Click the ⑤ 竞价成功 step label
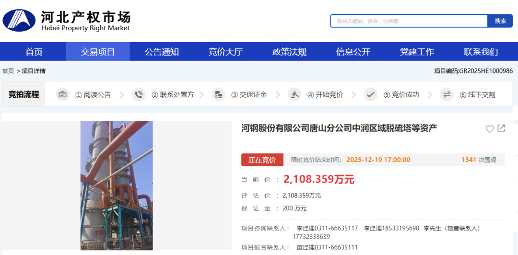Image resolution: width=518 pixels, height=255 pixels. 401,95
